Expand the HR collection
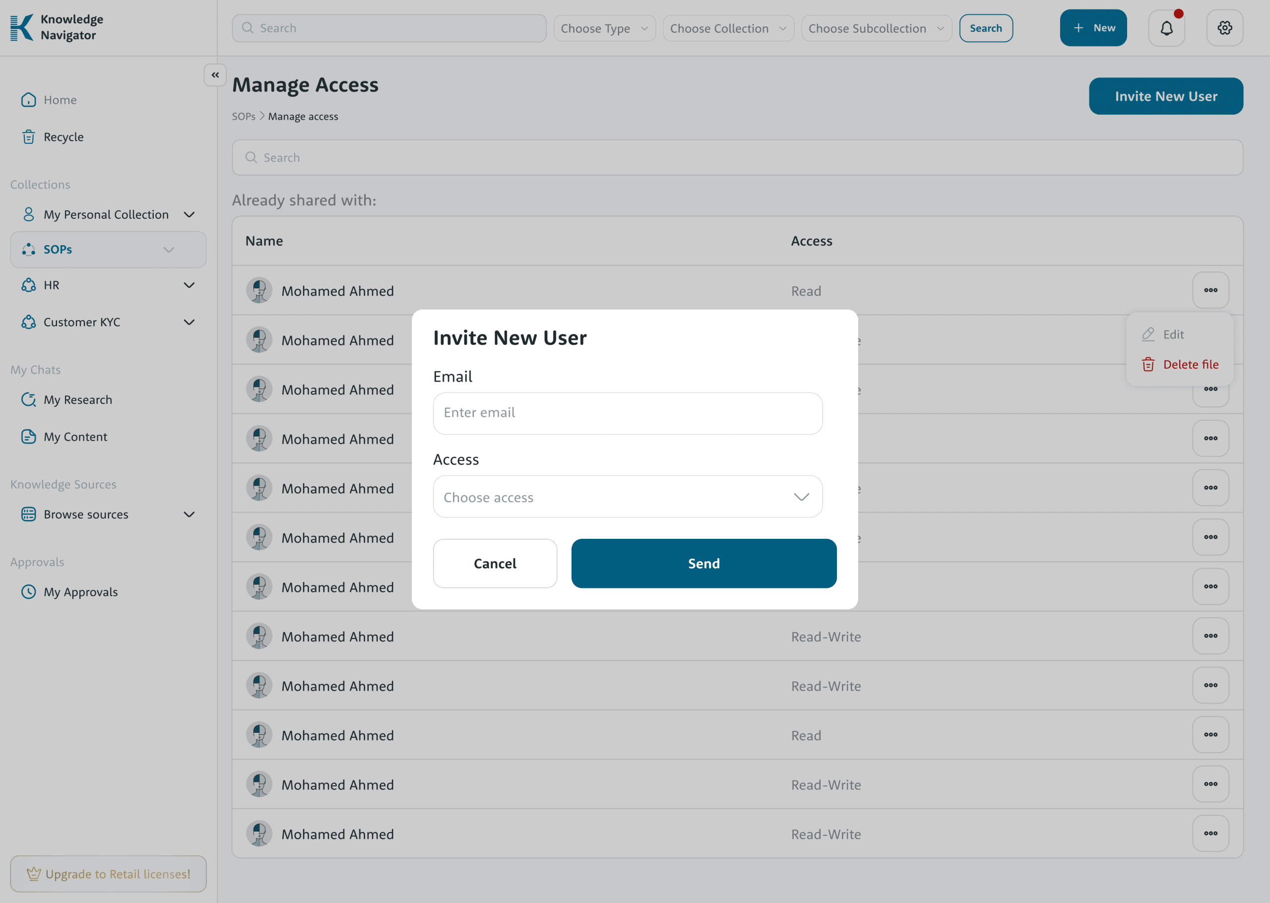The width and height of the screenshot is (1270, 903). pos(189,285)
